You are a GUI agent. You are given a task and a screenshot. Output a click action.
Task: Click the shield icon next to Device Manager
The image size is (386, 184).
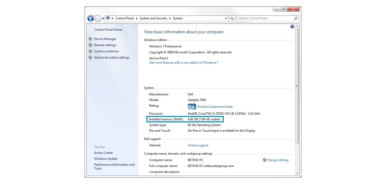90,39
